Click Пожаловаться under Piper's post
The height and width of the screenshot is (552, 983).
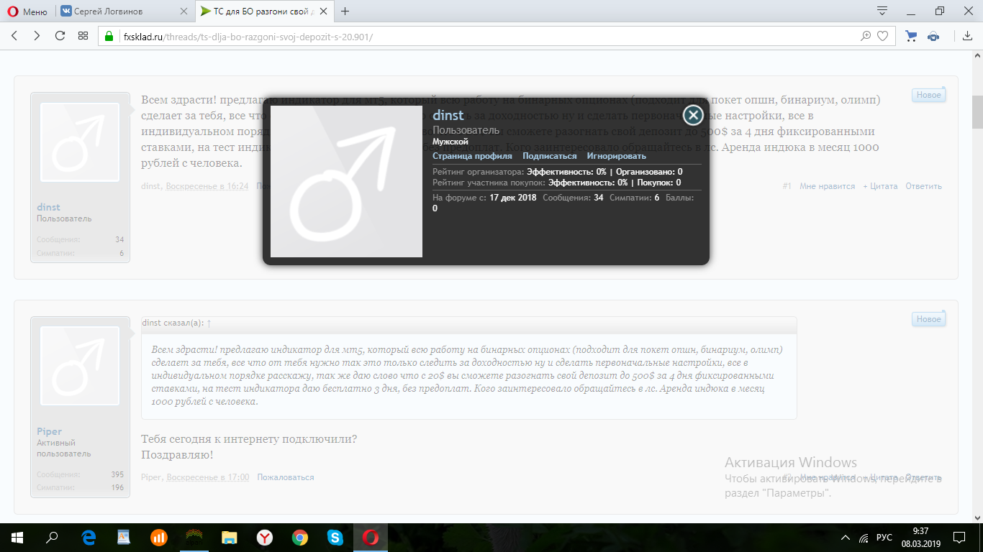pos(286,477)
